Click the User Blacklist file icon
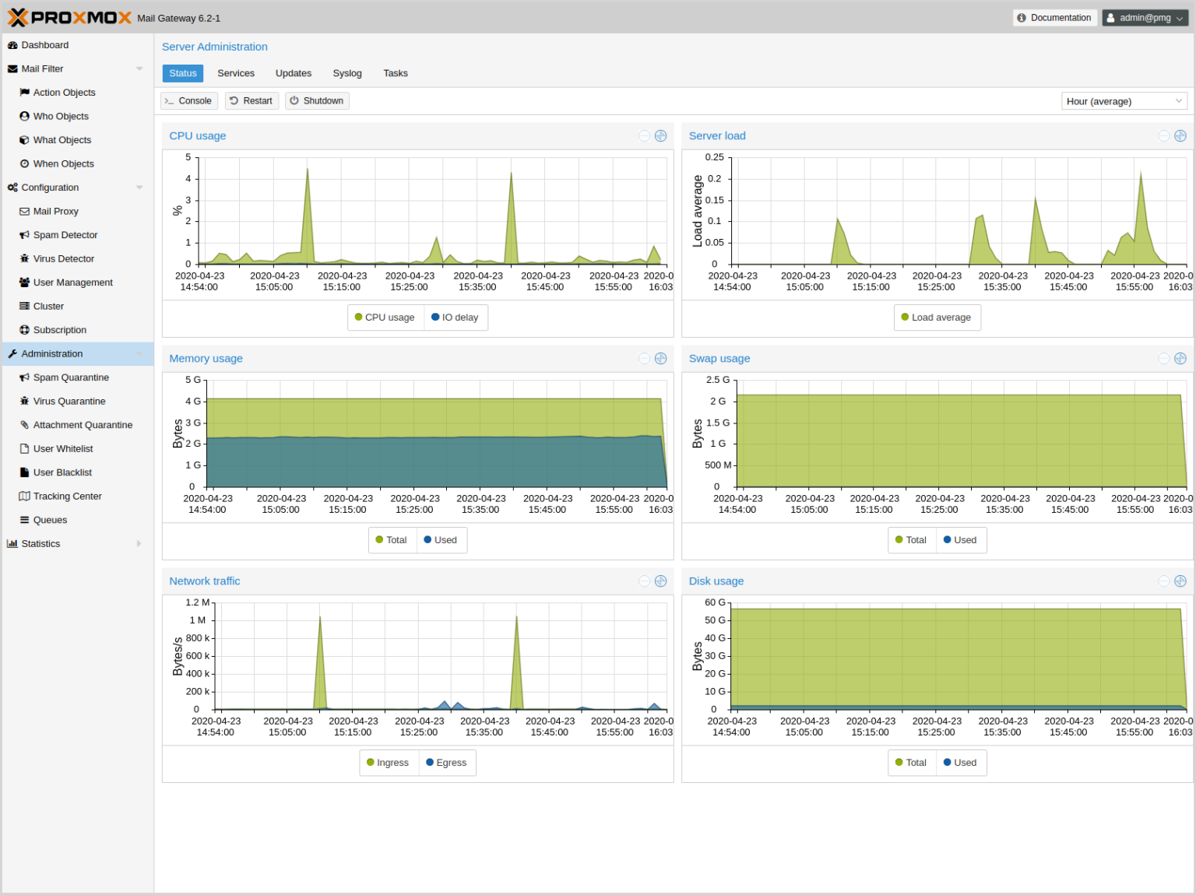 (x=25, y=472)
